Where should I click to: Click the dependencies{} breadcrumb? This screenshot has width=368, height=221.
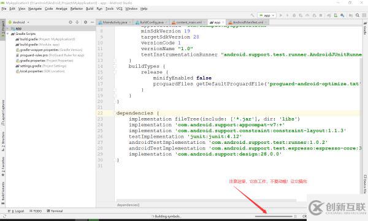tap(128, 205)
